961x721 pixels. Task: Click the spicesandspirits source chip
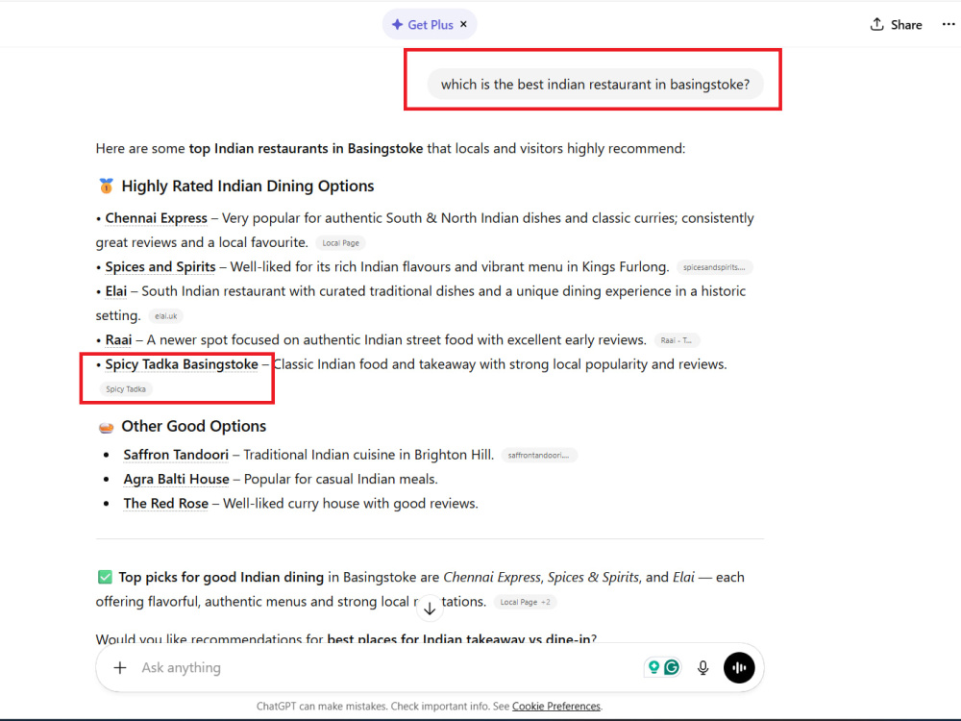[x=714, y=267]
